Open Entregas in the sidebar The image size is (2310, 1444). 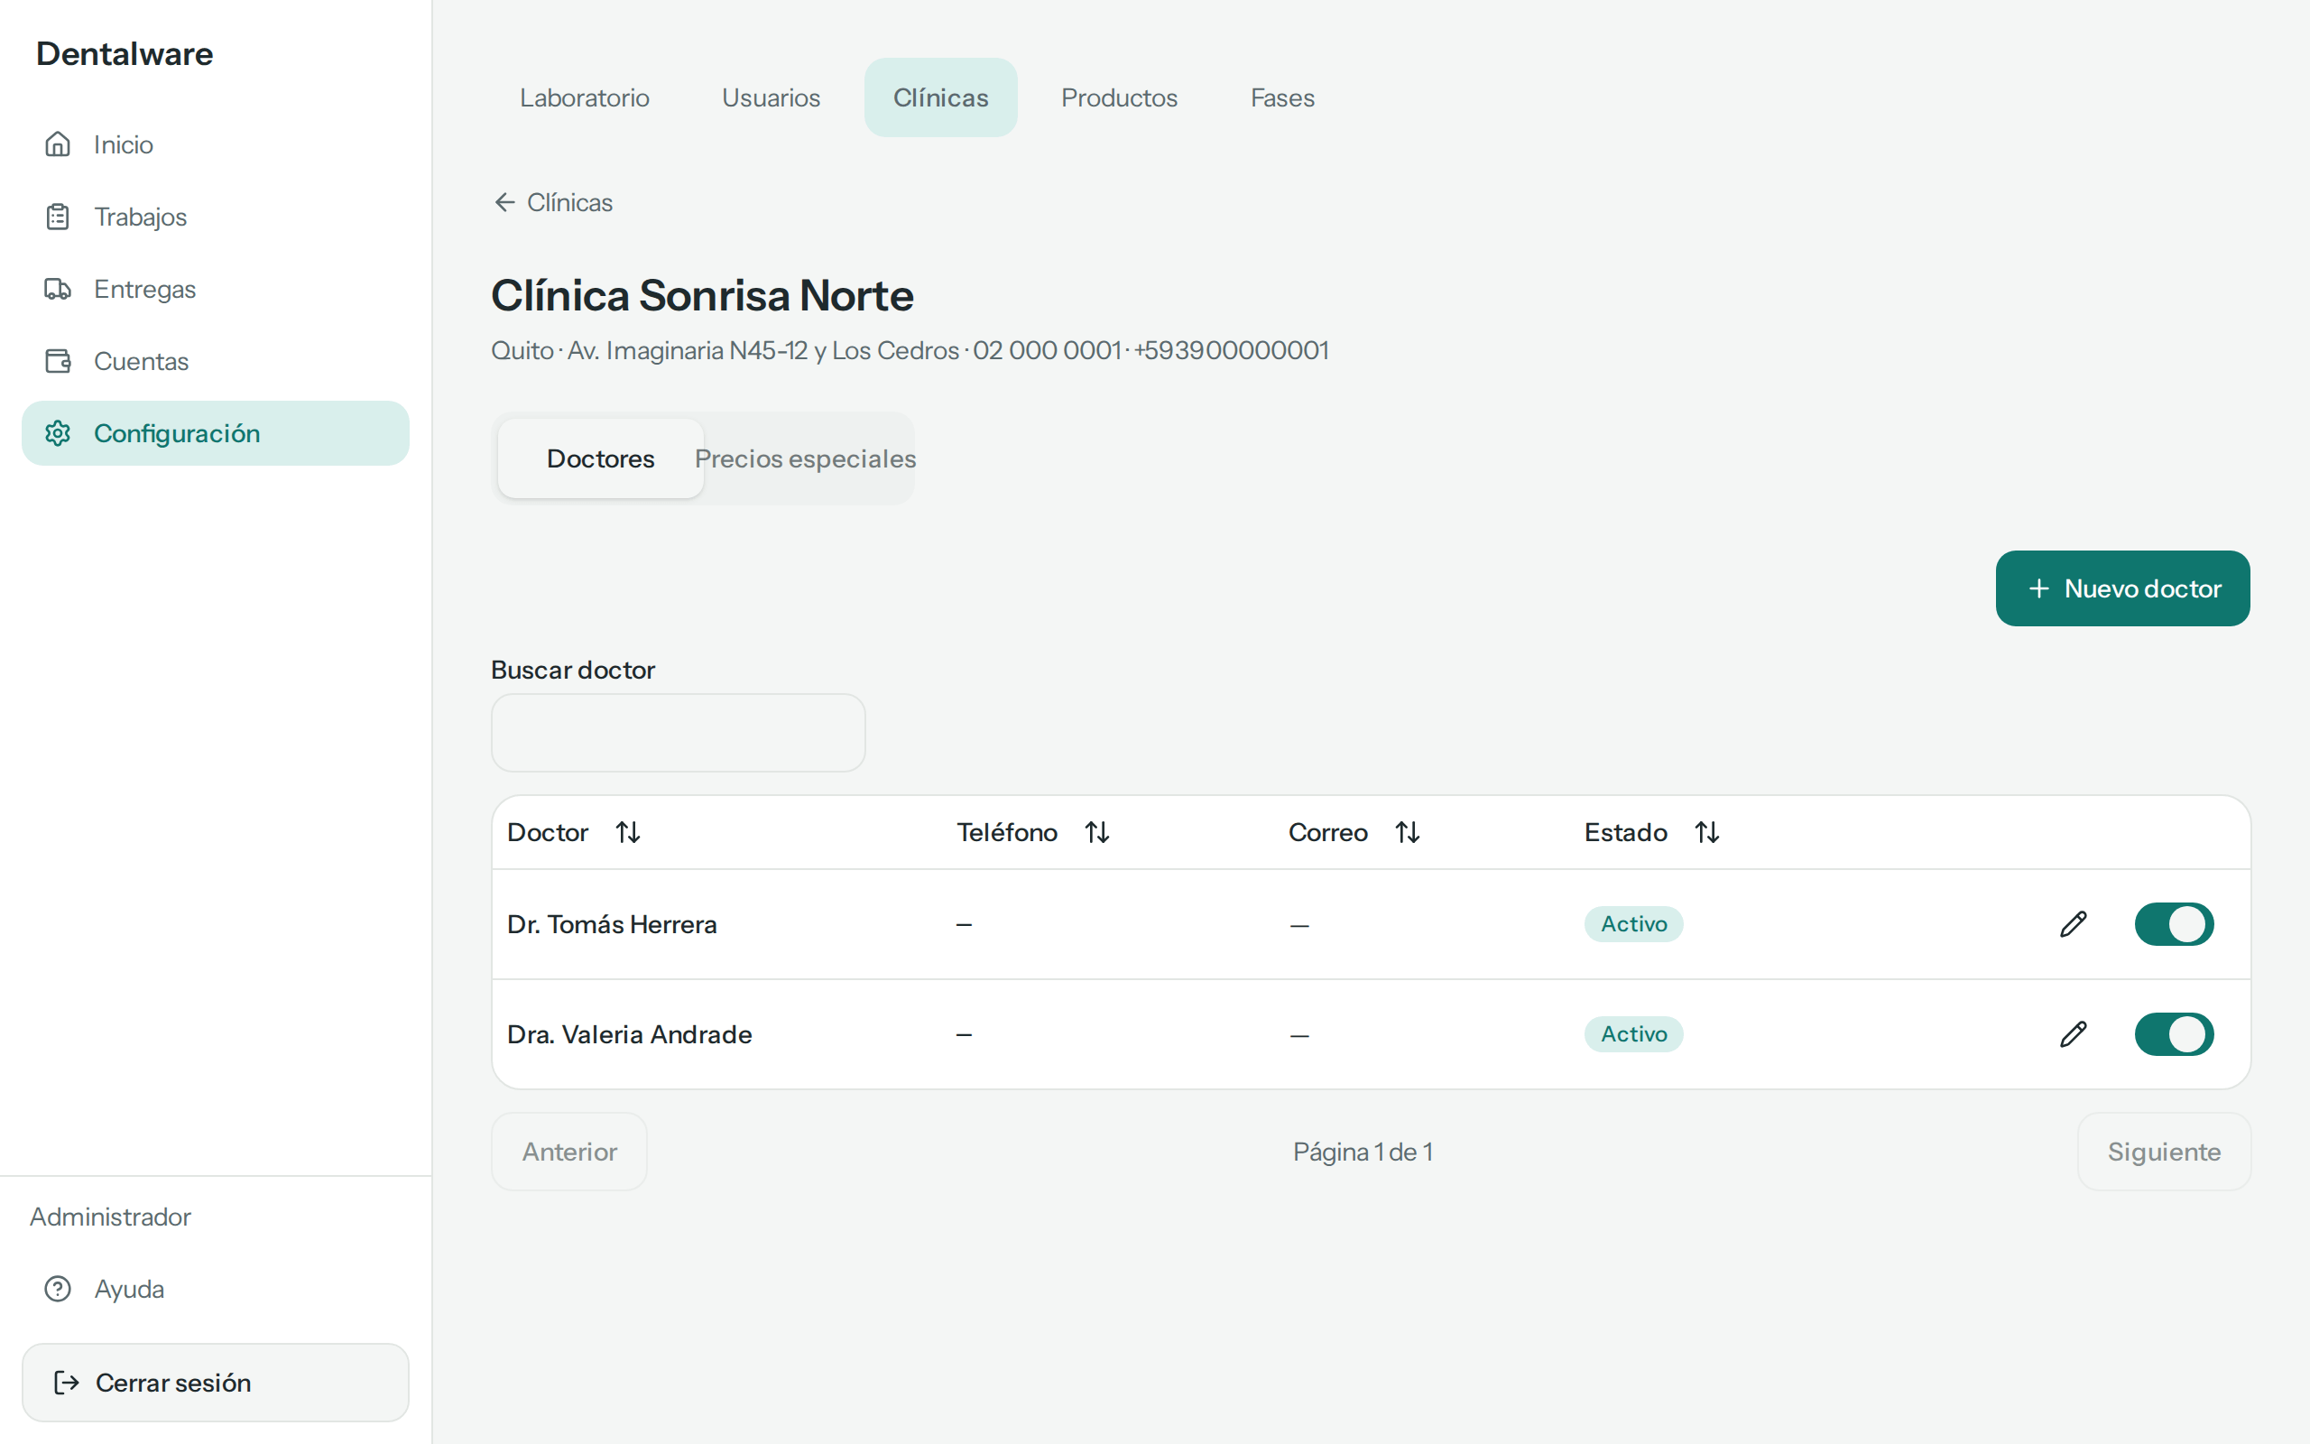click(x=216, y=289)
